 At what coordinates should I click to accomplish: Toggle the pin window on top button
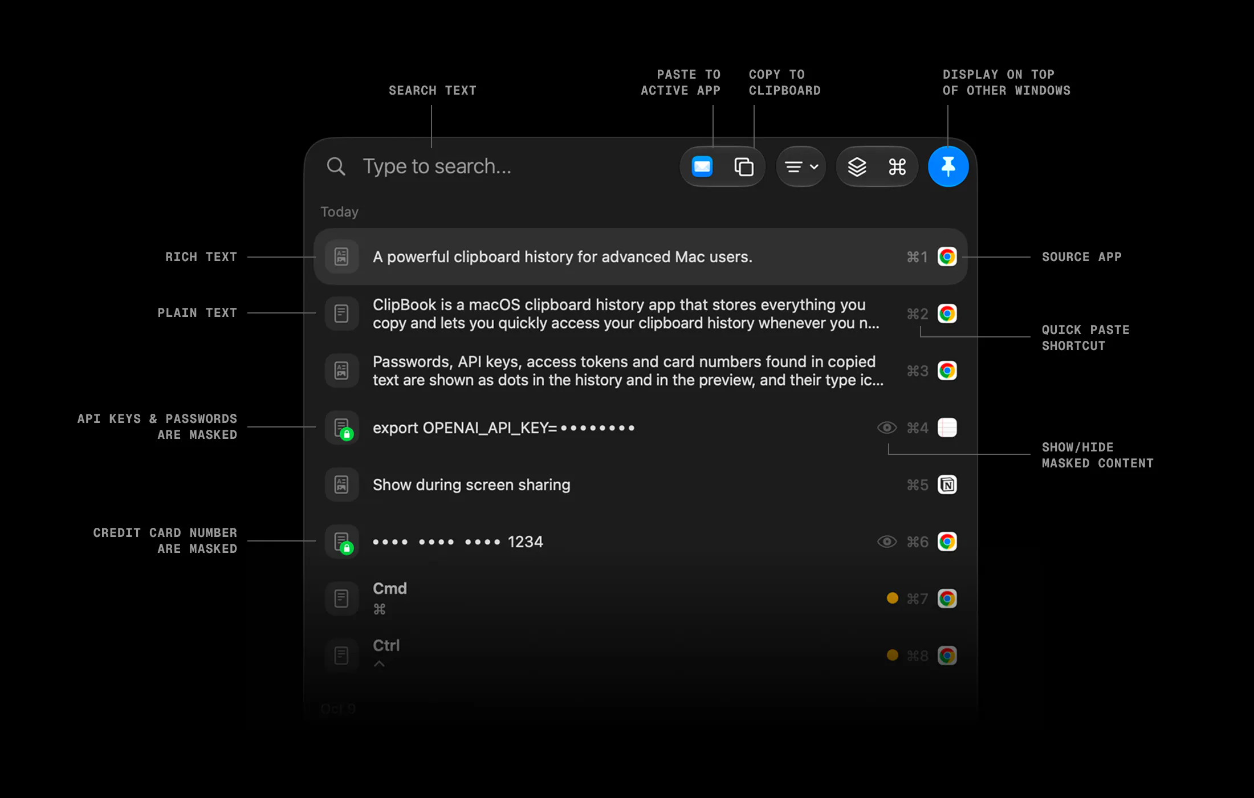click(x=948, y=166)
